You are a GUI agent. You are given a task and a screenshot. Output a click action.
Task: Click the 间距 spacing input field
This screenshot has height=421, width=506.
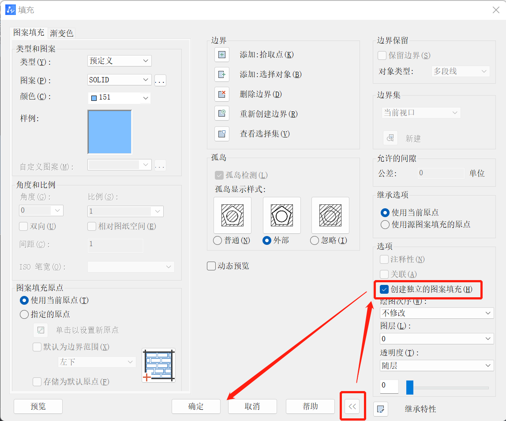coord(115,245)
